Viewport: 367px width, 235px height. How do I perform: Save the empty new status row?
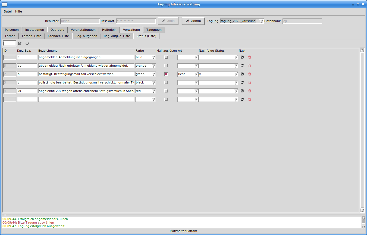pos(242,99)
